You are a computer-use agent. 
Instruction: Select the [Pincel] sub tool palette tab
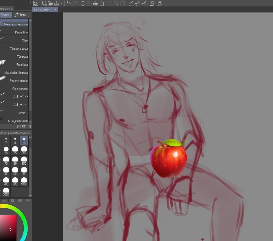pyautogui.click(x=7, y=9)
